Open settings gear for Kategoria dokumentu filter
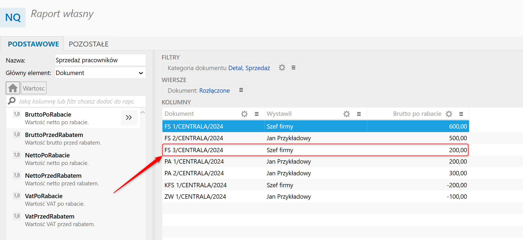The width and height of the screenshot is (523, 240). pyautogui.click(x=282, y=68)
